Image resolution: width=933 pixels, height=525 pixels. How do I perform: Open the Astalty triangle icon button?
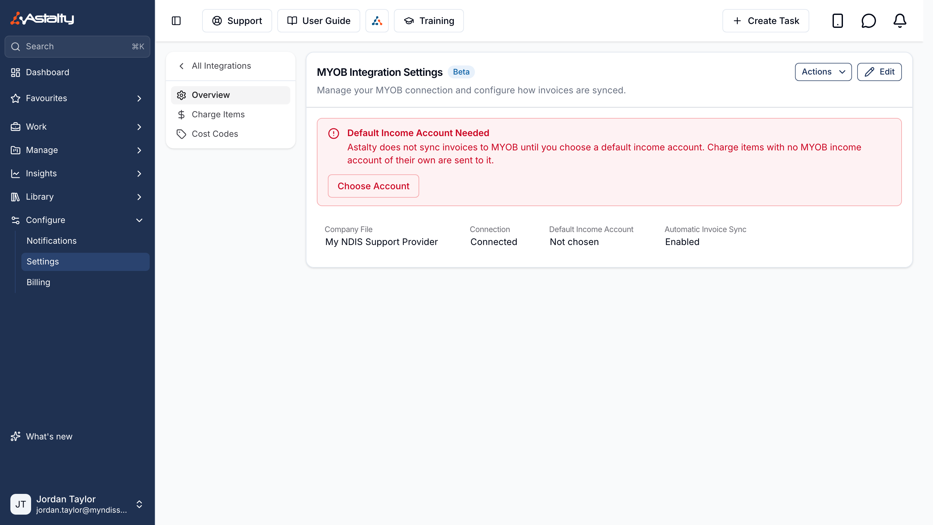[377, 21]
